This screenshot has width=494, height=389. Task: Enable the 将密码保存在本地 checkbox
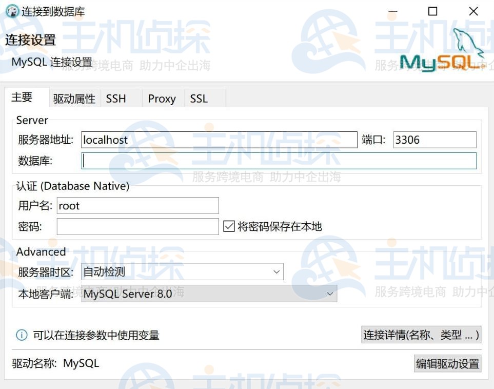[x=230, y=226]
